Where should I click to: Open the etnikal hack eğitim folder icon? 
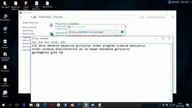pyautogui.click(x=16, y=5)
